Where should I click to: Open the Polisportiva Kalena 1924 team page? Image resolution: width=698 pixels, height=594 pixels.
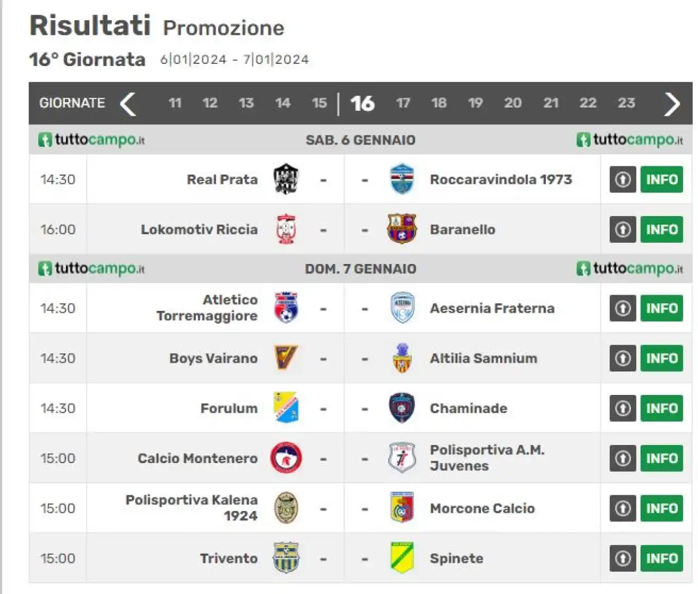click(x=191, y=508)
